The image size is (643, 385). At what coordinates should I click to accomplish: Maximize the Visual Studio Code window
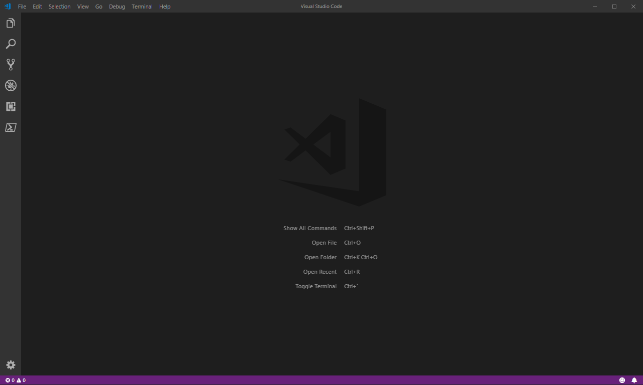pyautogui.click(x=614, y=7)
